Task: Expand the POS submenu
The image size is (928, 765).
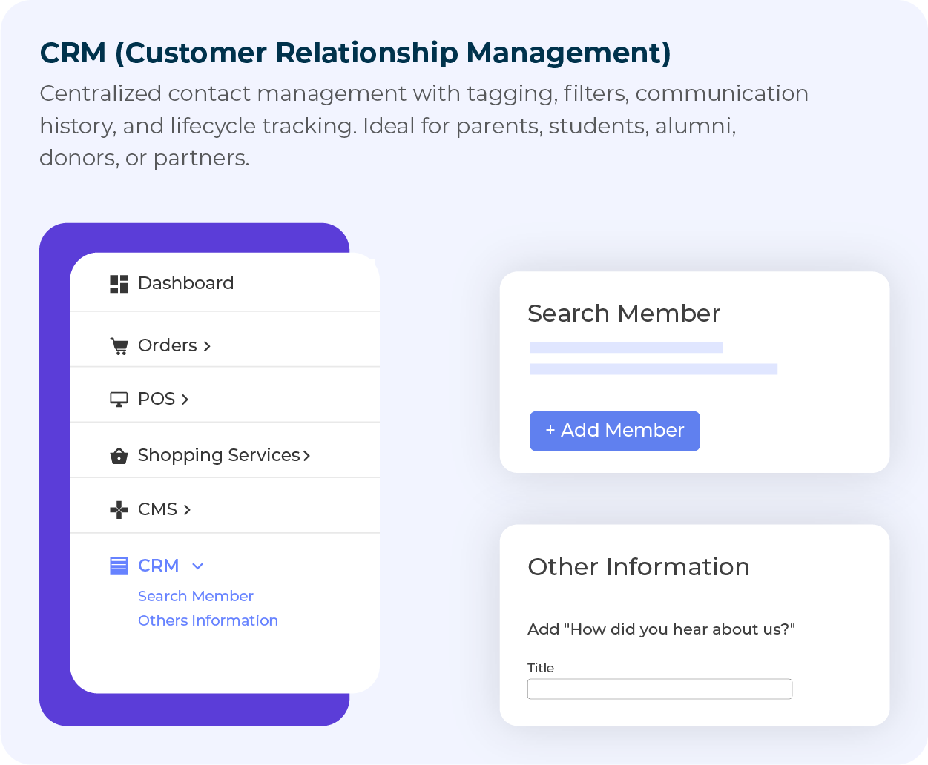Action: coord(187,399)
